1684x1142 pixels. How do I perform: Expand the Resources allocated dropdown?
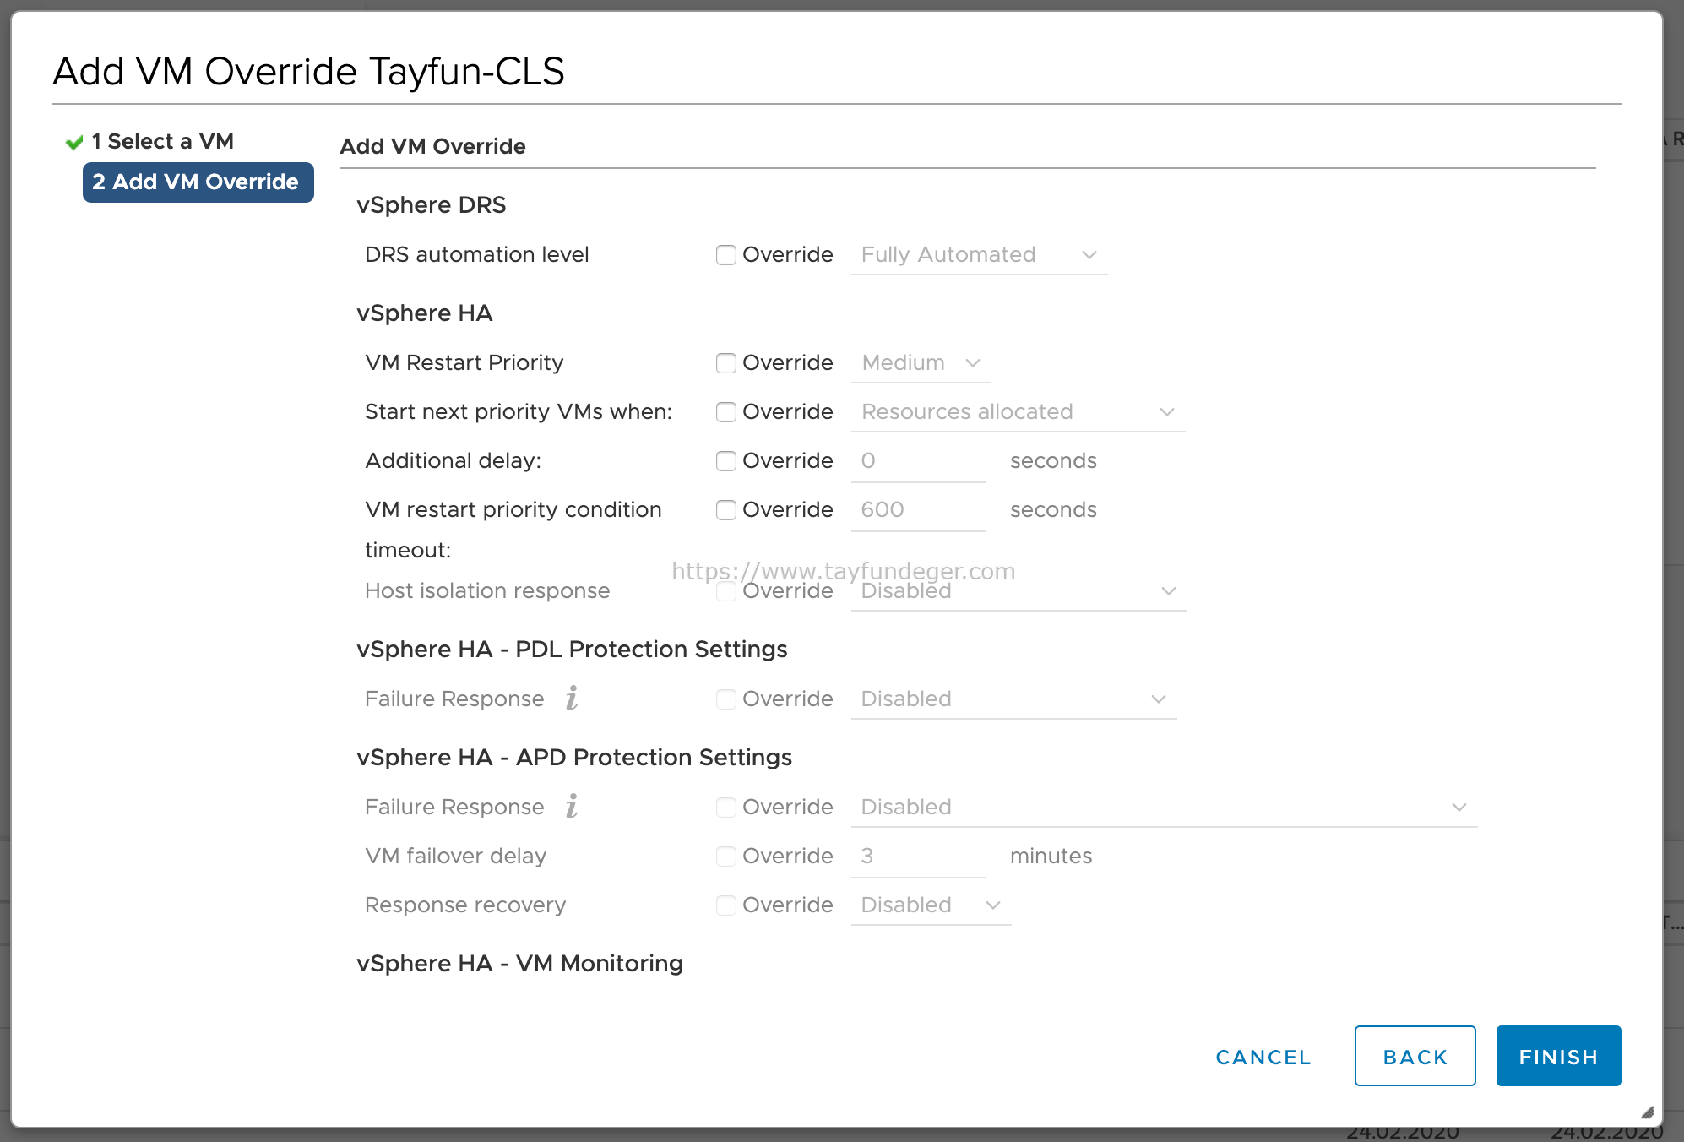click(x=1018, y=412)
